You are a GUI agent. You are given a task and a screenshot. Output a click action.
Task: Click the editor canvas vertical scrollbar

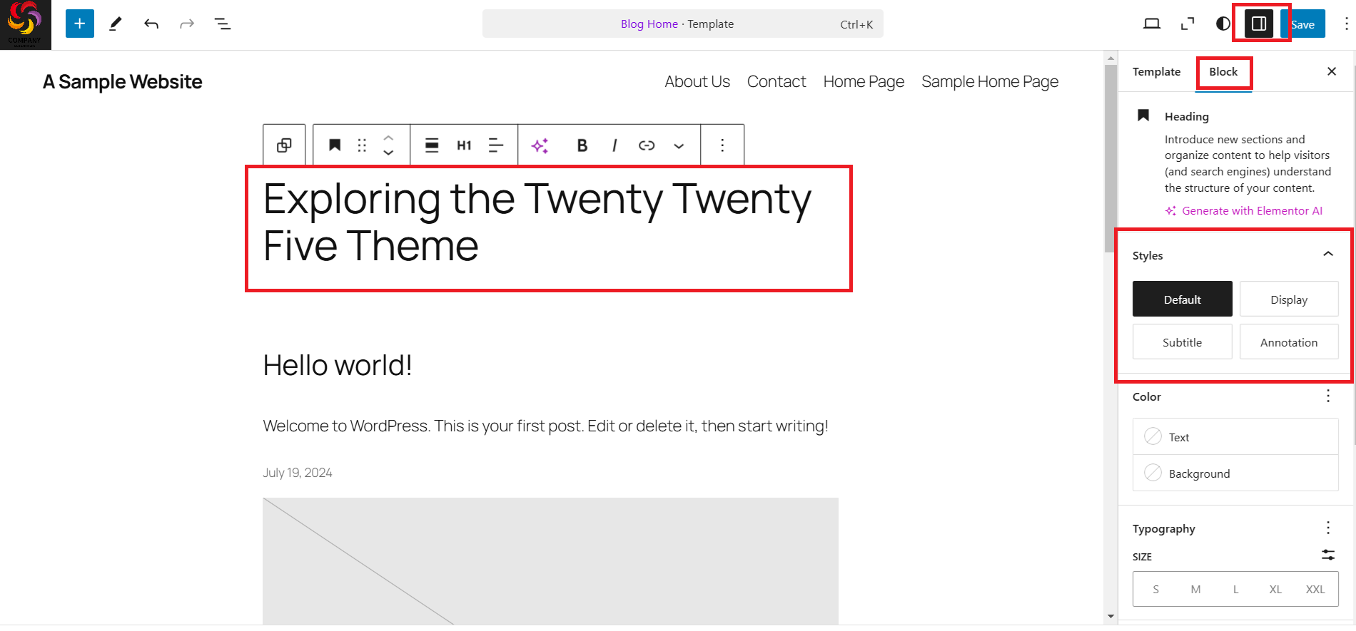coord(1110,158)
